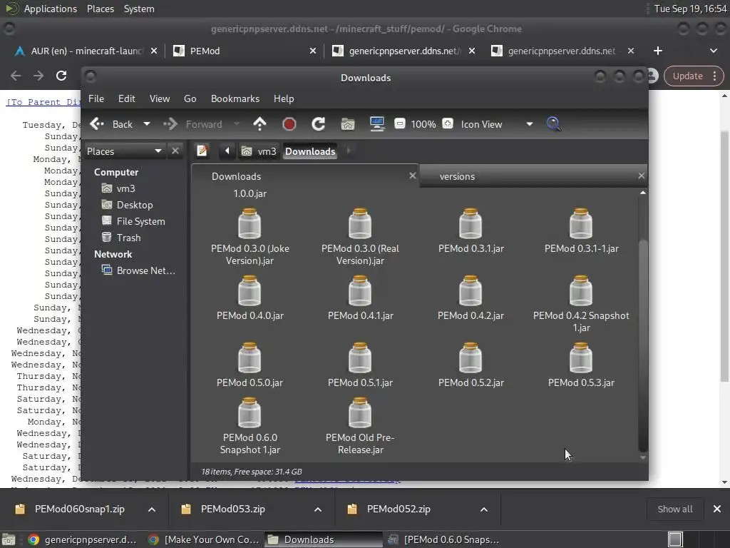Select the PEMod 0.3.1-1.jar file
730x548 pixels.
pyautogui.click(x=581, y=230)
